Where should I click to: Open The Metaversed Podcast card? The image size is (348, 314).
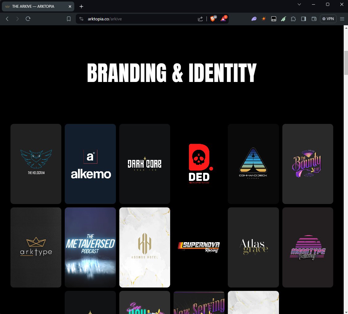(x=90, y=247)
